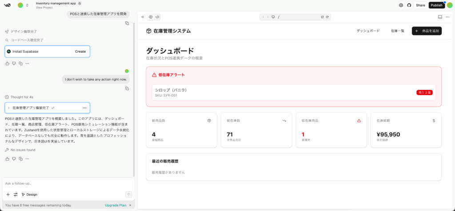Enable Design mode in chat input

tap(29, 194)
